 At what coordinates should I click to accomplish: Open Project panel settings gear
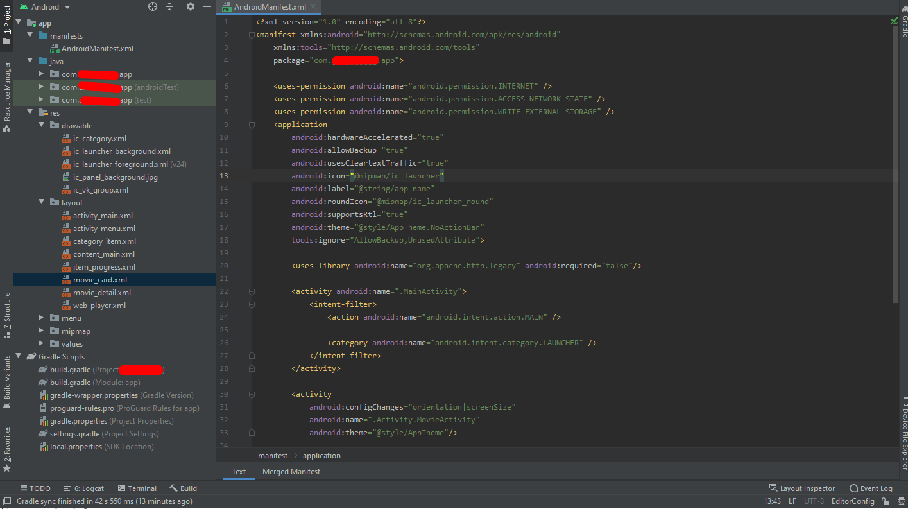pos(191,6)
